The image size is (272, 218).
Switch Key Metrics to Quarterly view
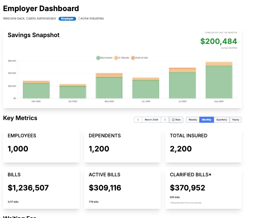click(222, 120)
